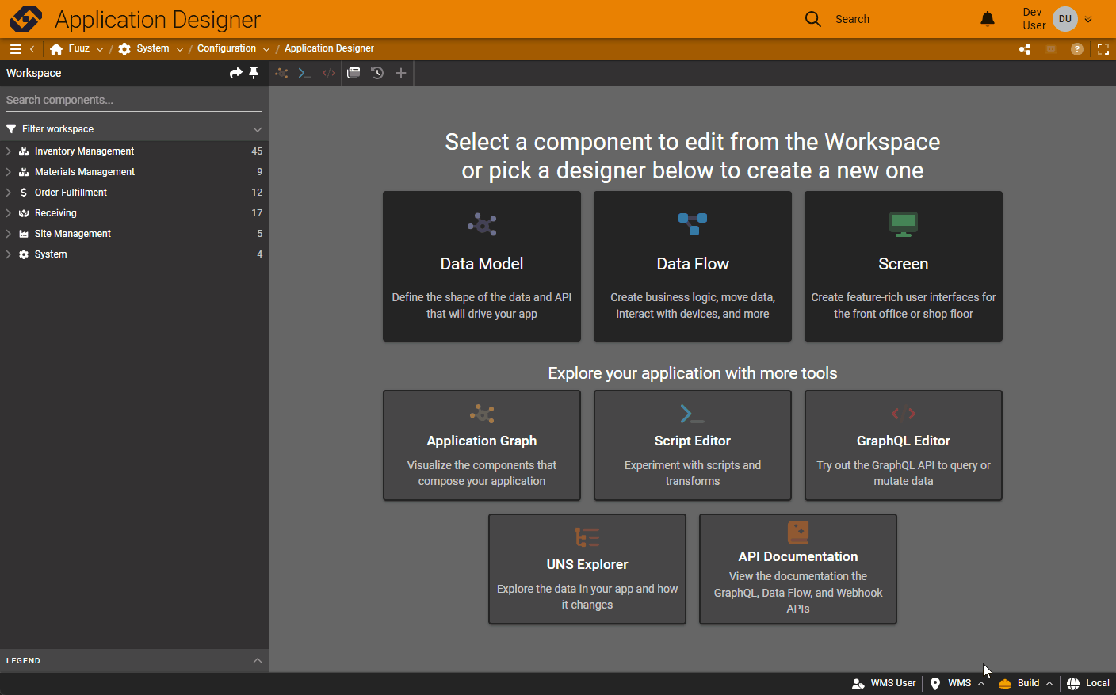
Task: Select the Order Fulfillment tree item
Action: pos(71,193)
